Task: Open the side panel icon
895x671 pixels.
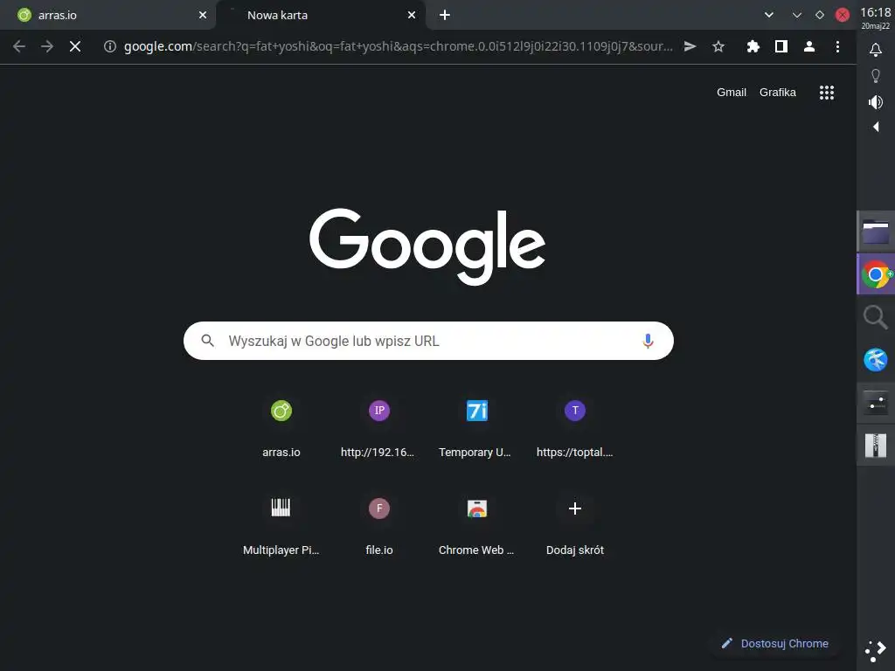Action: 781,46
